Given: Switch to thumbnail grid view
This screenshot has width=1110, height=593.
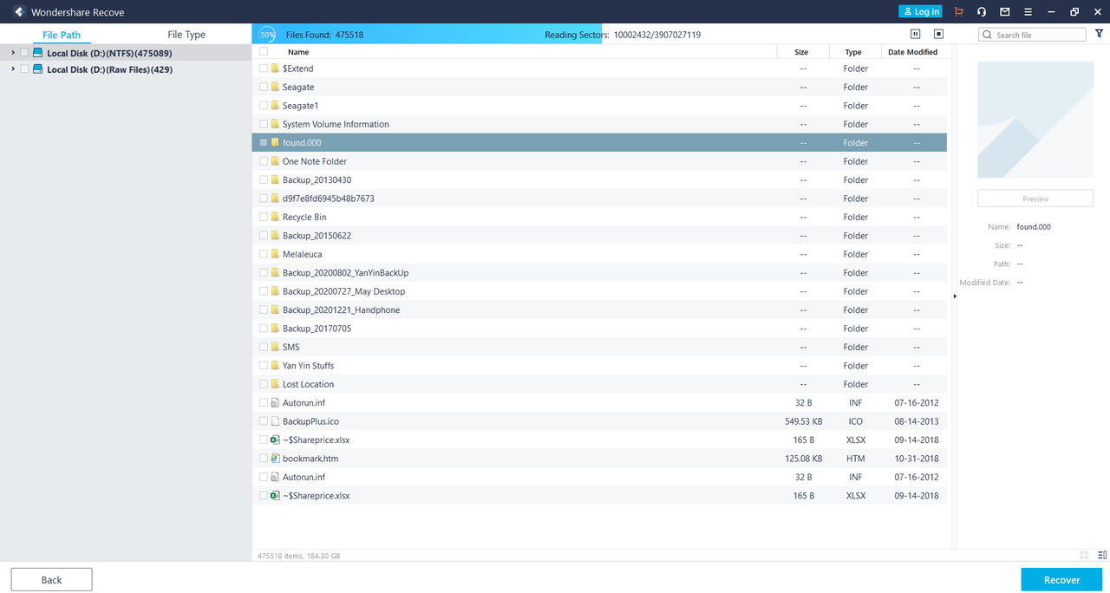Looking at the screenshot, I should [1084, 555].
